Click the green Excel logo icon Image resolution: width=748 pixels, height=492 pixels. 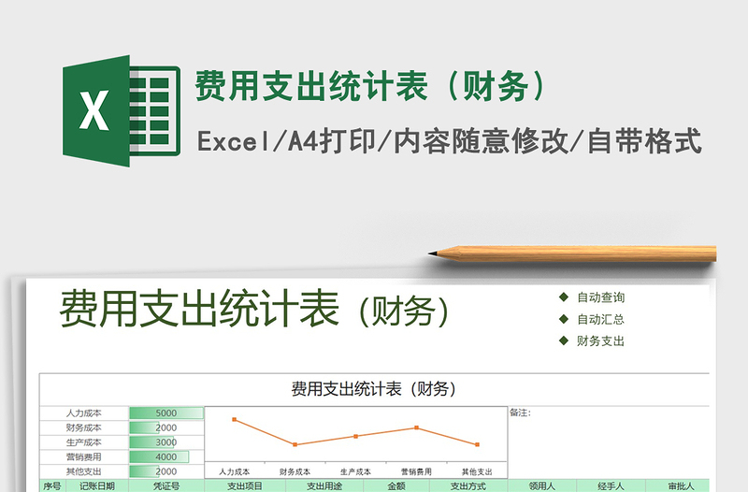pos(122,110)
